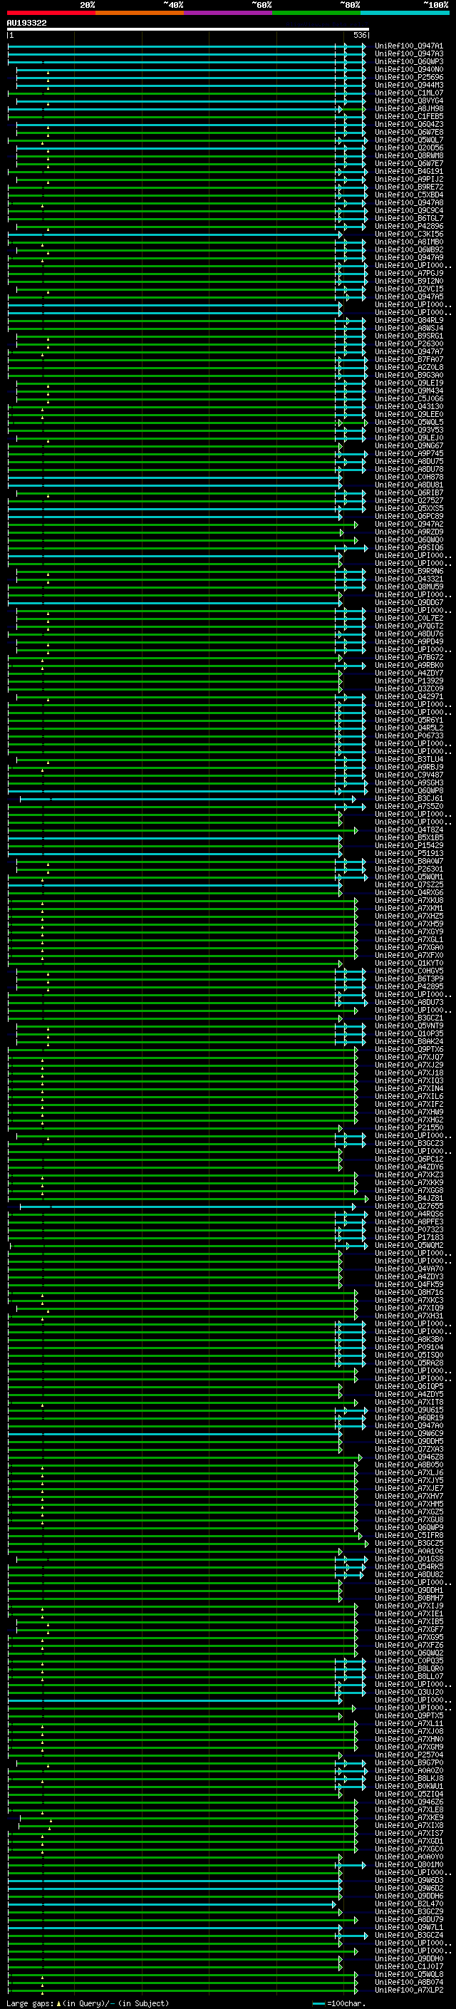456x2009 pixels.
Task: Select hit label UniRef100_P42895
Action: pyautogui.click(x=408, y=986)
